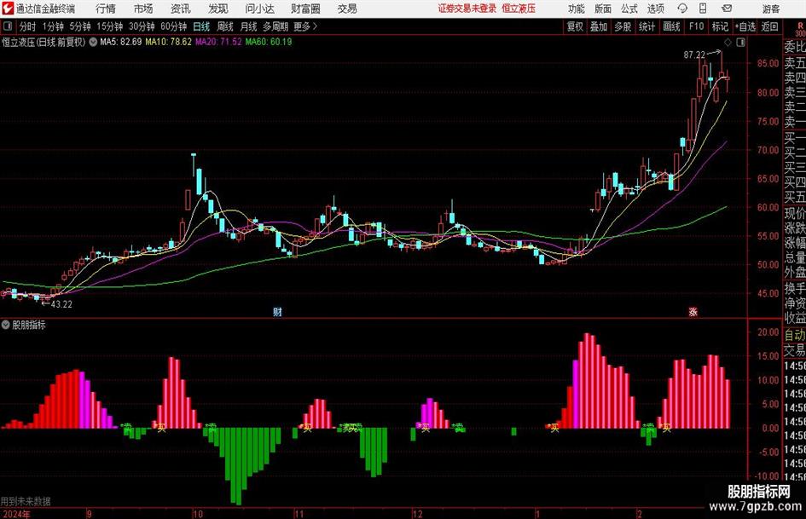Viewport: 806px width, 519px height.
Task: Click the 2024年 timeline label
Action: [x=16, y=514]
